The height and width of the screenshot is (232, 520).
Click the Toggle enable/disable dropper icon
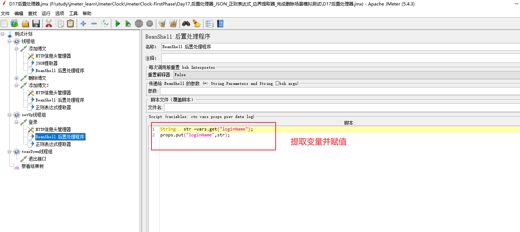coord(105,24)
